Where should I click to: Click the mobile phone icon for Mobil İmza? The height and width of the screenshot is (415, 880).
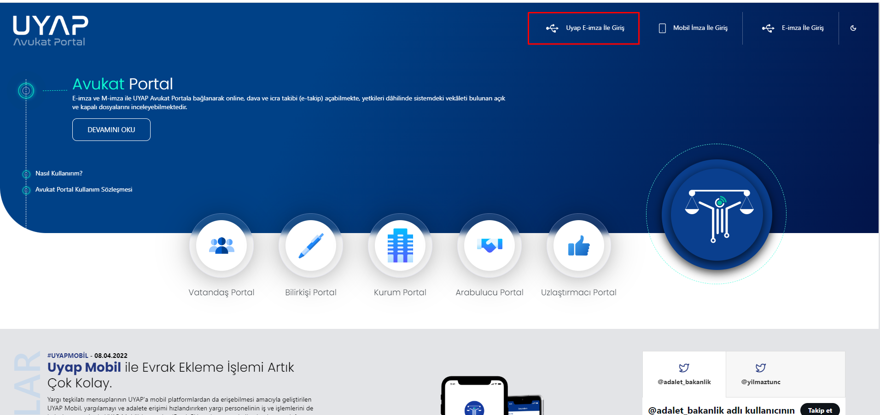pyautogui.click(x=662, y=28)
